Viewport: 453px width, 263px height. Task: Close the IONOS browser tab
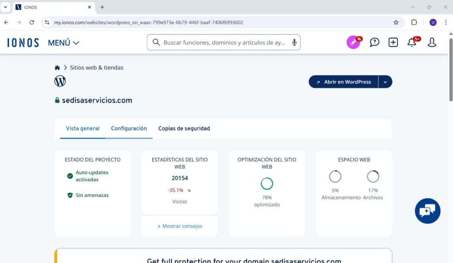tap(89, 7)
